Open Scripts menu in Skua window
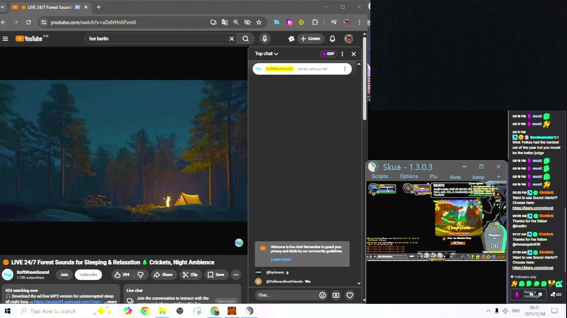567x318 pixels. (x=380, y=176)
